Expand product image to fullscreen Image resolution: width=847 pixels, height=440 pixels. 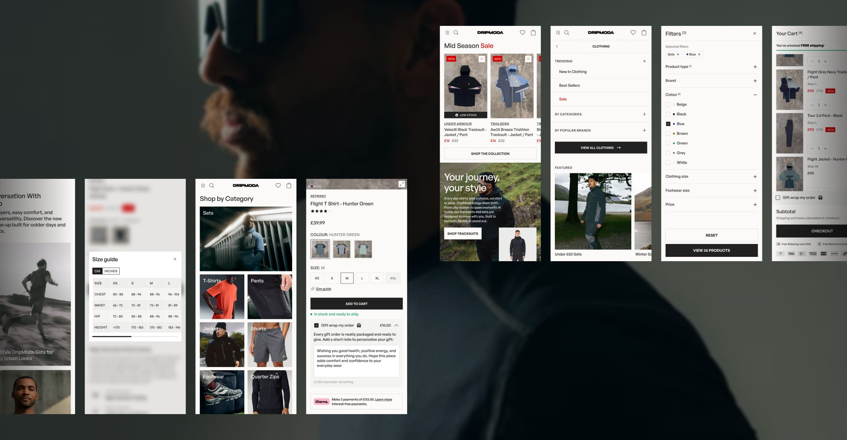tap(402, 184)
